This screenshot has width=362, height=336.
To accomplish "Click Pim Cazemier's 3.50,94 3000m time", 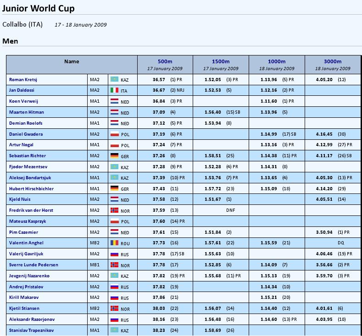I will (x=324, y=232).
